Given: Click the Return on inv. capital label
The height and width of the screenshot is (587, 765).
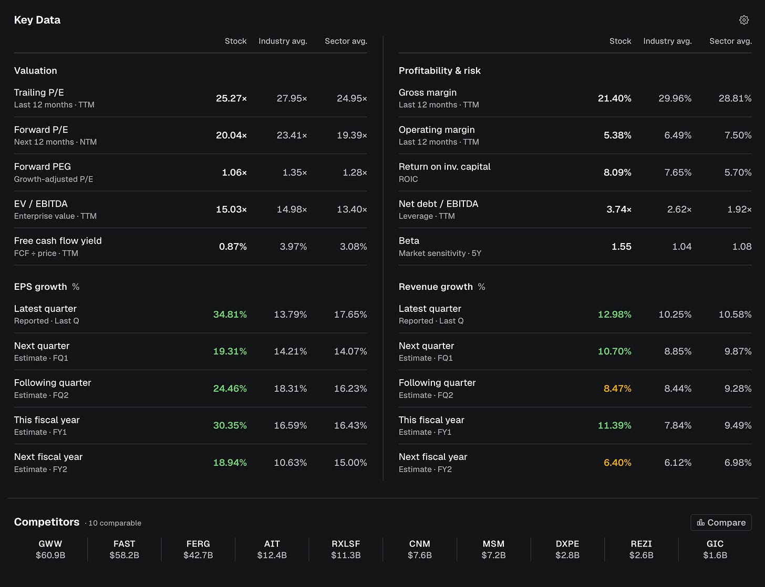Looking at the screenshot, I should 444,166.
